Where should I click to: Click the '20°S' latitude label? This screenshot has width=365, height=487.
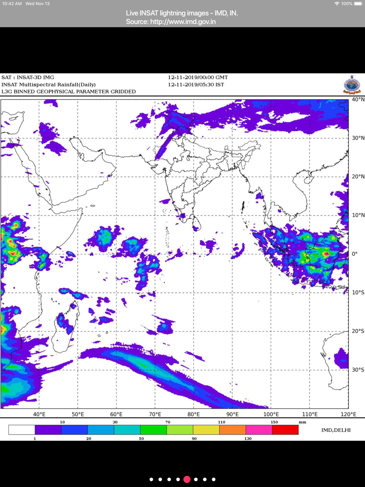[x=358, y=331]
